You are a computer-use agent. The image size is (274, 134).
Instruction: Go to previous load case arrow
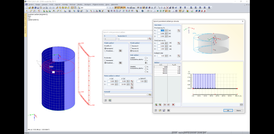(110, 8)
